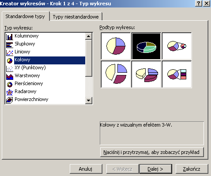Choose the Liniowy line chart icon
The width and height of the screenshot is (211, 176).
pyautogui.click(x=10, y=52)
